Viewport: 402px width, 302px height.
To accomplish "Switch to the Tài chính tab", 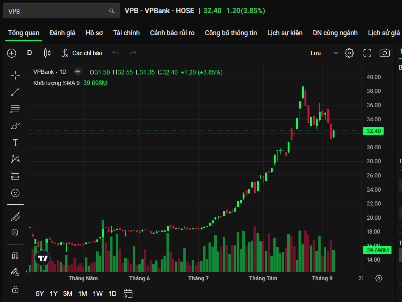I will point(126,33).
